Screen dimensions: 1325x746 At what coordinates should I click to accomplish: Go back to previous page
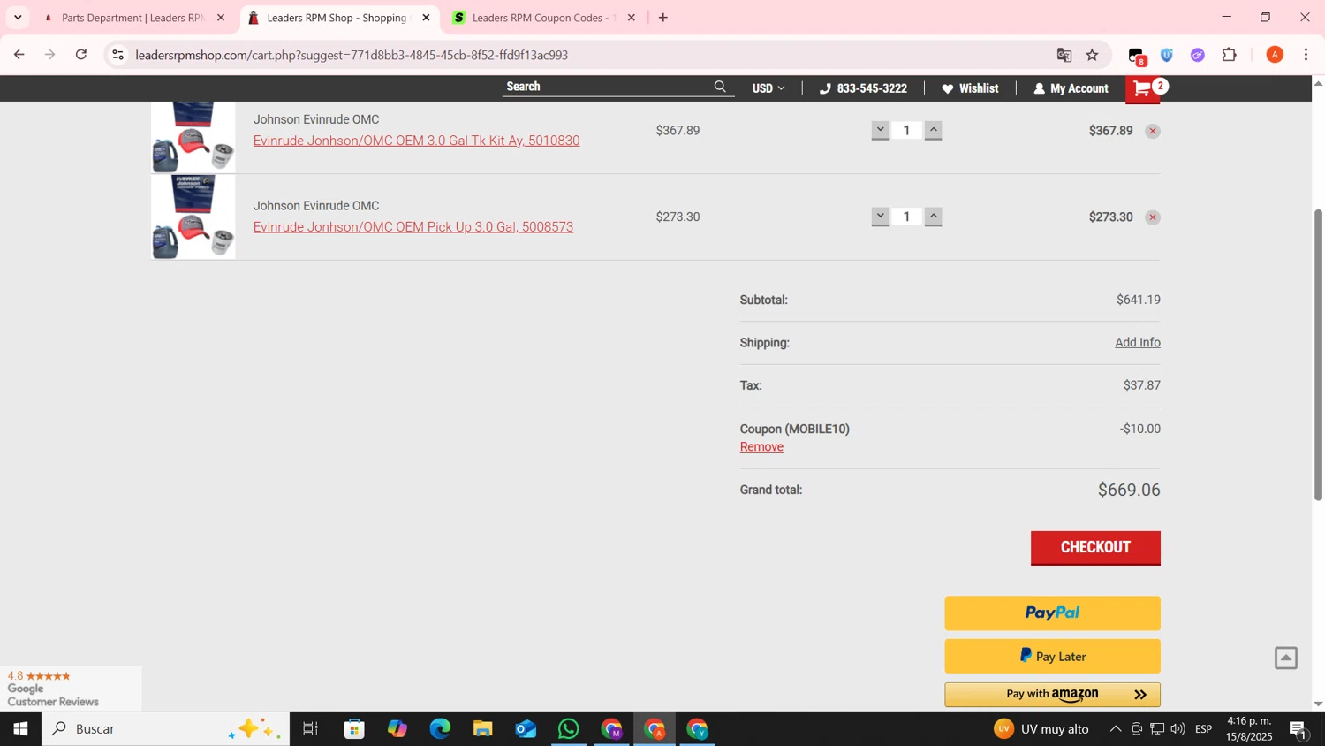(19, 55)
